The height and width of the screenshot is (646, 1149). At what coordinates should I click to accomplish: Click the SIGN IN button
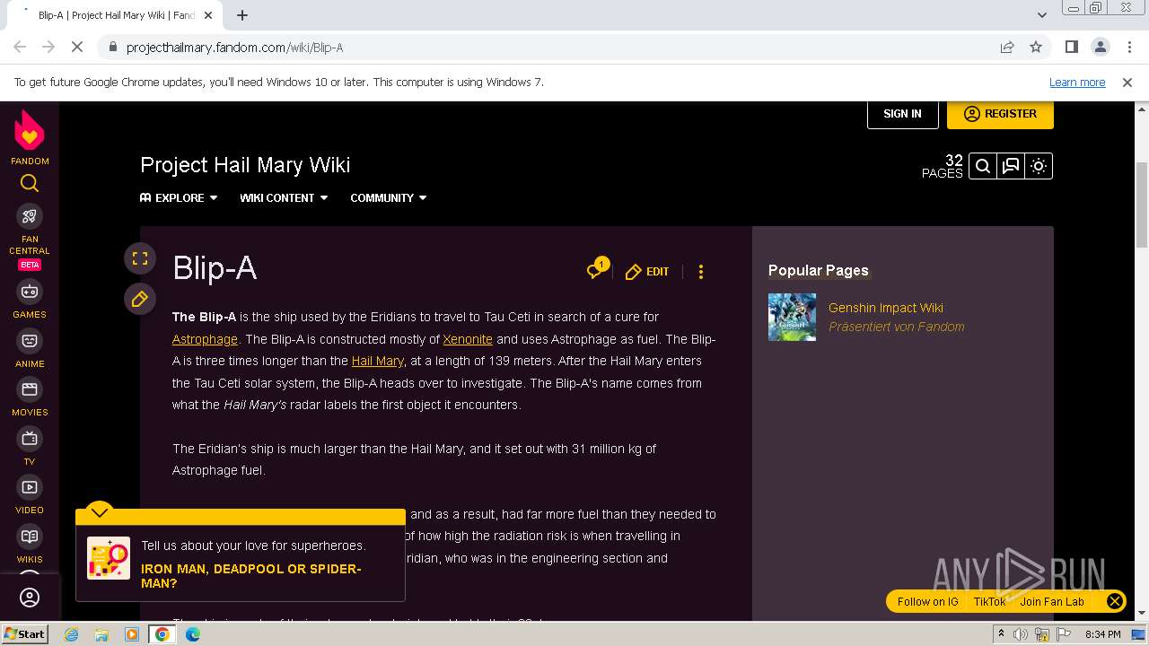(x=902, y=114)
